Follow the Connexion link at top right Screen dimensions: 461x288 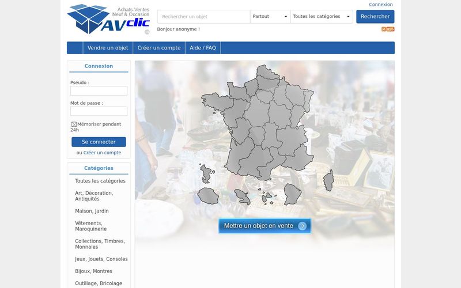click(x=381, y=5)
